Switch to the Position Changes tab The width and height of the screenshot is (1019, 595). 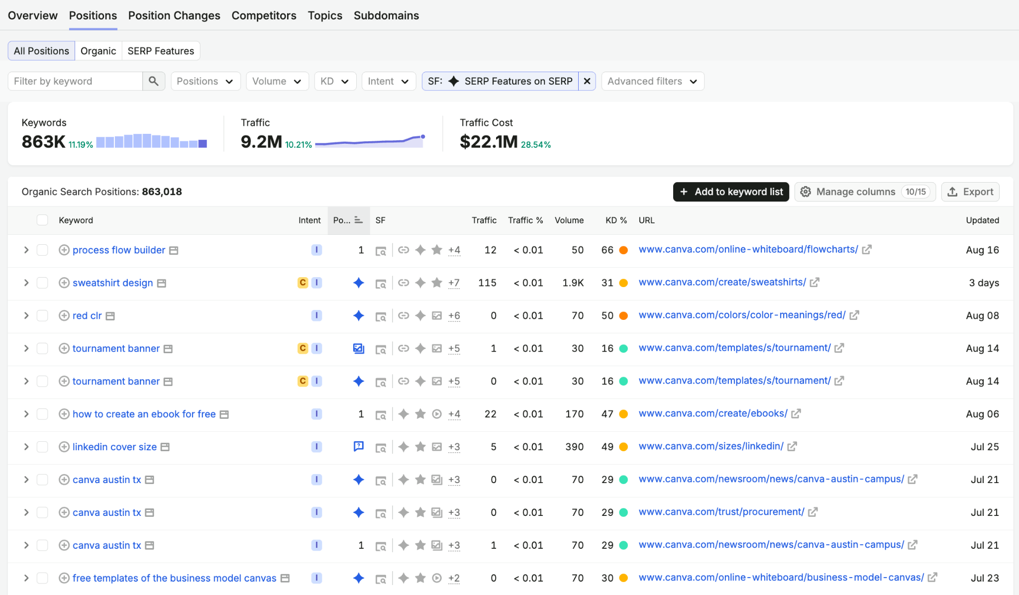click(x=174, y=15)
